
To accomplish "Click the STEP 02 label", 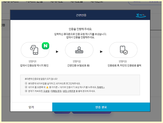I will (x=77, y=61).
